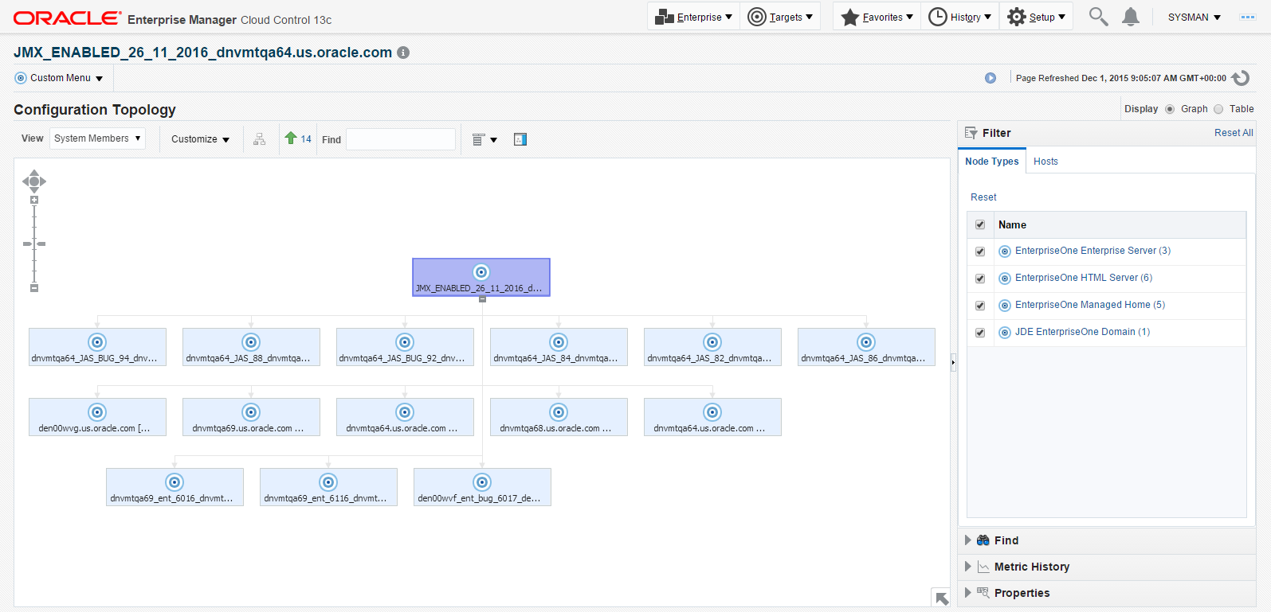Click the Reset link under Node Types

983,197
